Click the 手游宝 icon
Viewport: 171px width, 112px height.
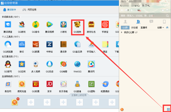pyautogui.click(x=105, y=24)
